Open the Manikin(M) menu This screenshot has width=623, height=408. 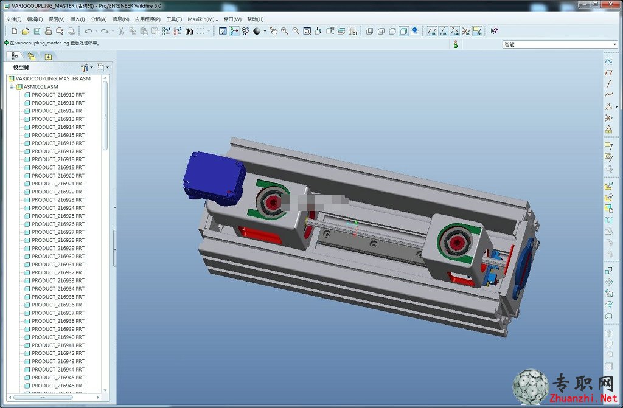(203, 19)
